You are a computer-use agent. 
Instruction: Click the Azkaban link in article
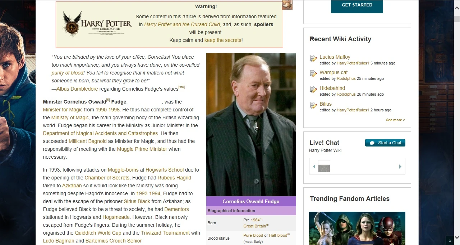click(x=72, y=186)
